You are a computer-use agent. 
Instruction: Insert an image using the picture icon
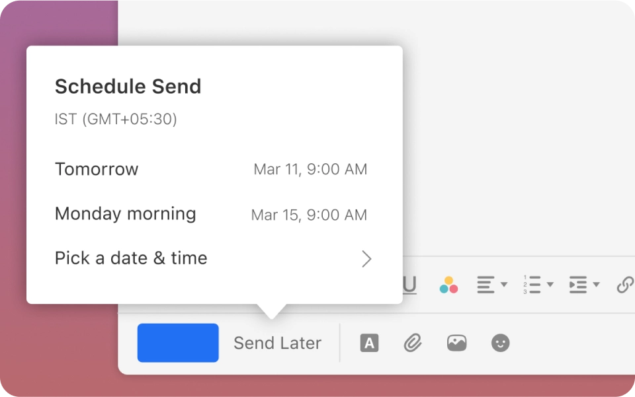coord(456,343)
